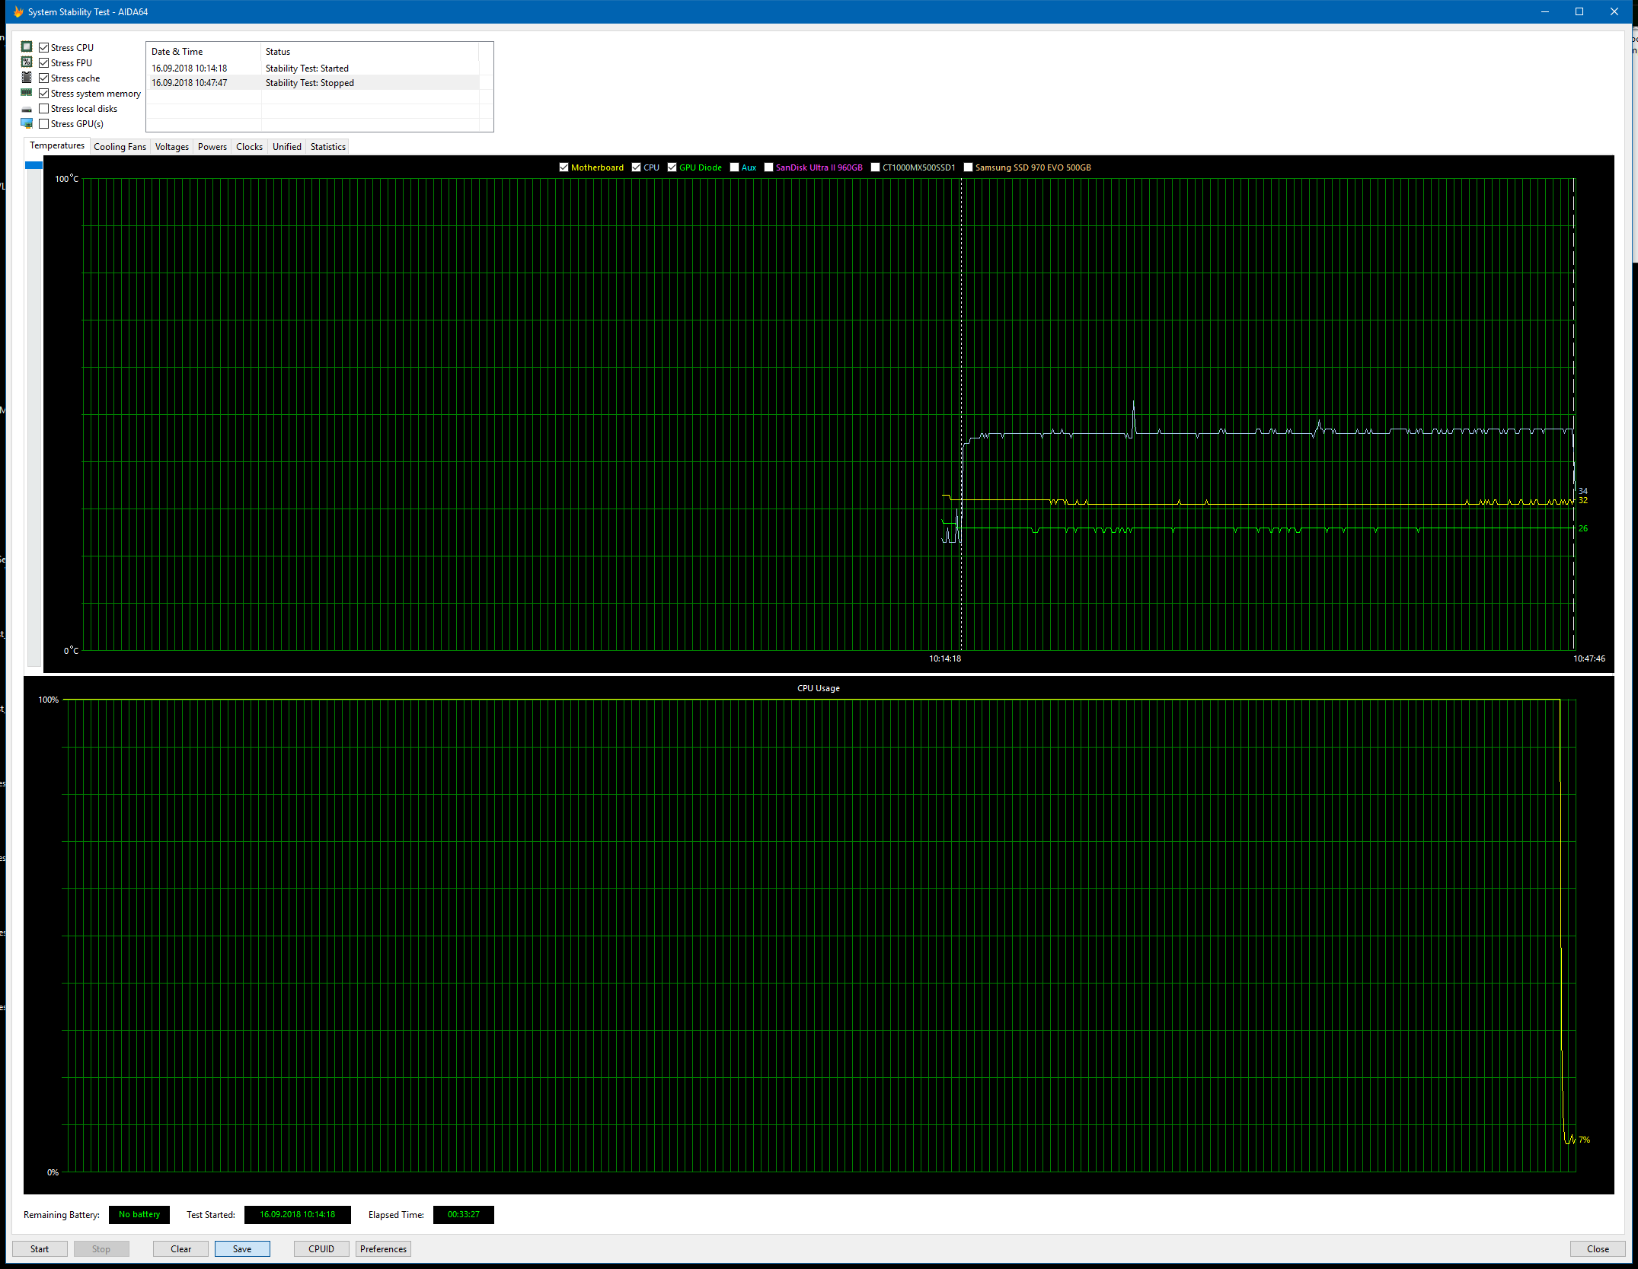Click the local disks drive icon
The width and height of the screenshot is (1638, 1269).
pyautogui.click(x=27, y=109)
